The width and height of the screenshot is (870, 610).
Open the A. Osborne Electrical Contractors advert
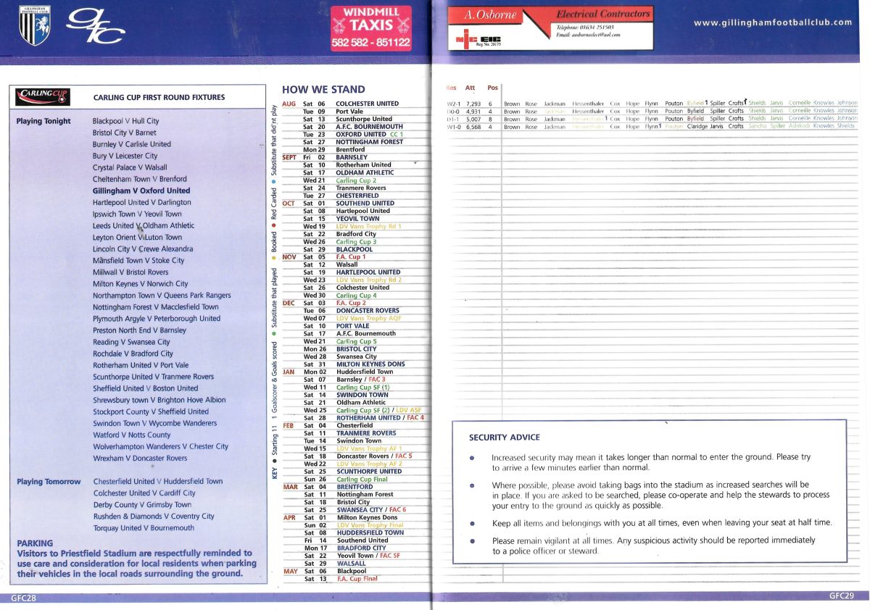click(550, 28)
